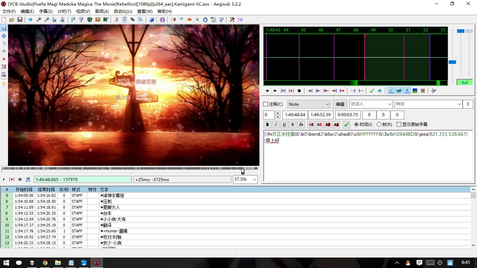Screen dimensions: 477x268
Task: Select subtitle row 11 ×Hunter·湄湄
Action: (236, 231)
